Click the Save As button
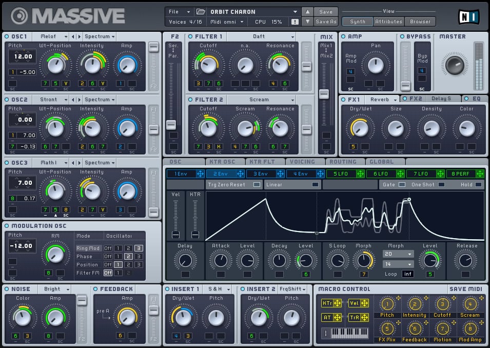 [x=326, y=22]
